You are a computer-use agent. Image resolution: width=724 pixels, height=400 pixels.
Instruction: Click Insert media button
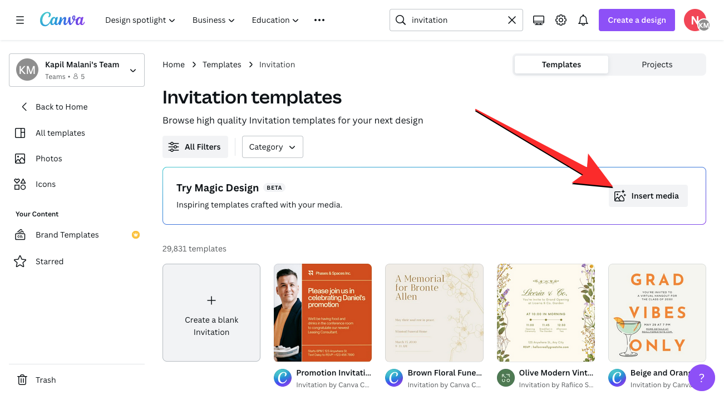click(x=648, y=196)
